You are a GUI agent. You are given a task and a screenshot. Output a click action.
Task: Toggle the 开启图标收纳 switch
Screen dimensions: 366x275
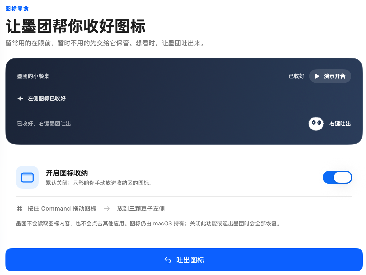(x=337, y=177)
